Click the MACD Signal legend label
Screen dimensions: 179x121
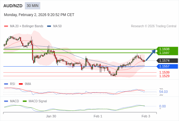(x=38, y=101)
